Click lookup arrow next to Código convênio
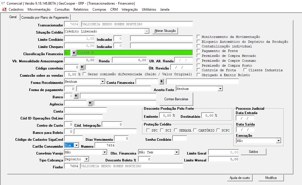 82,67
